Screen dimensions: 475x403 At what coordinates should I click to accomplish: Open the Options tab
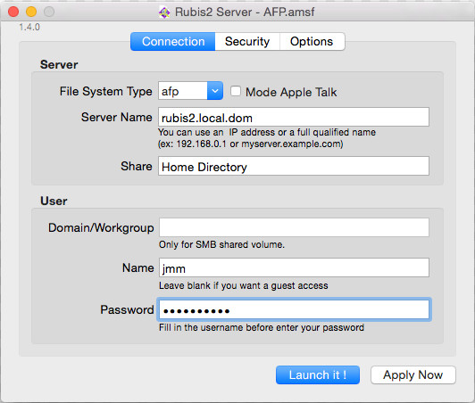pos(312,41)
